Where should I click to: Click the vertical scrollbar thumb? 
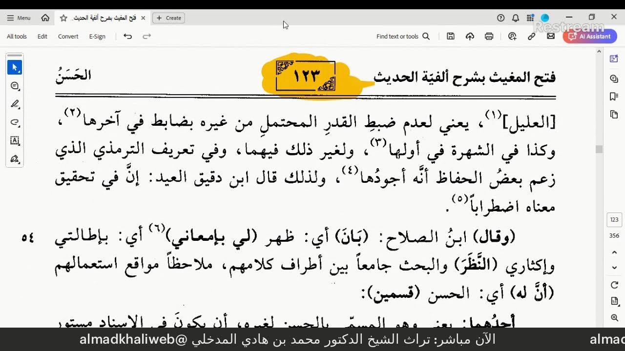pyautogui.click(x=599, y=149)
